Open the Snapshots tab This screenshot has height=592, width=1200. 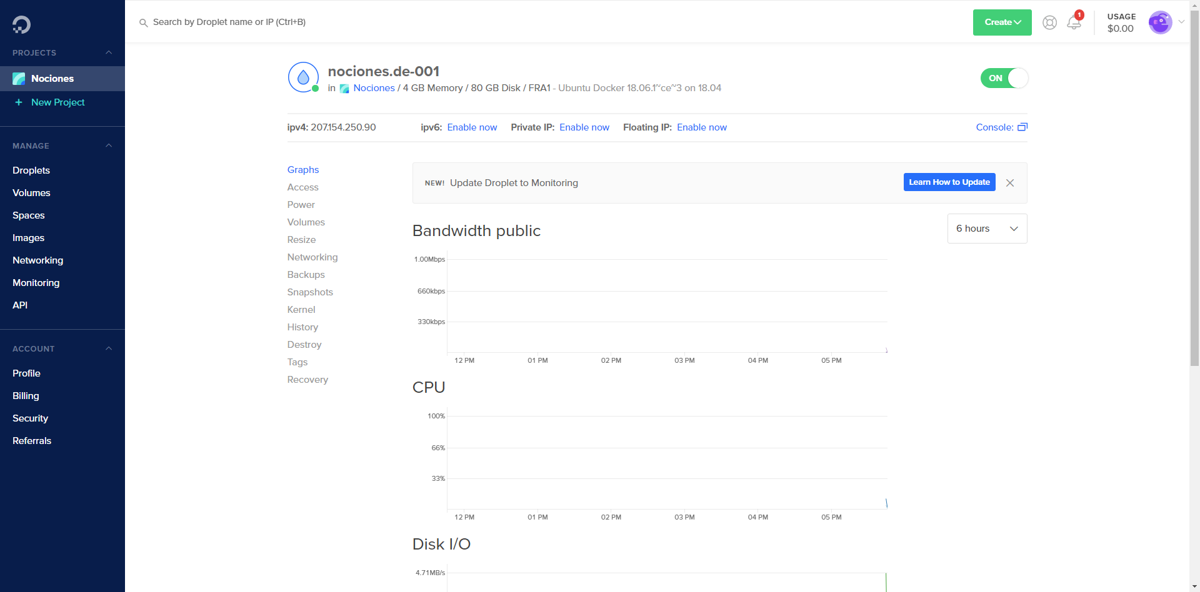310,292
